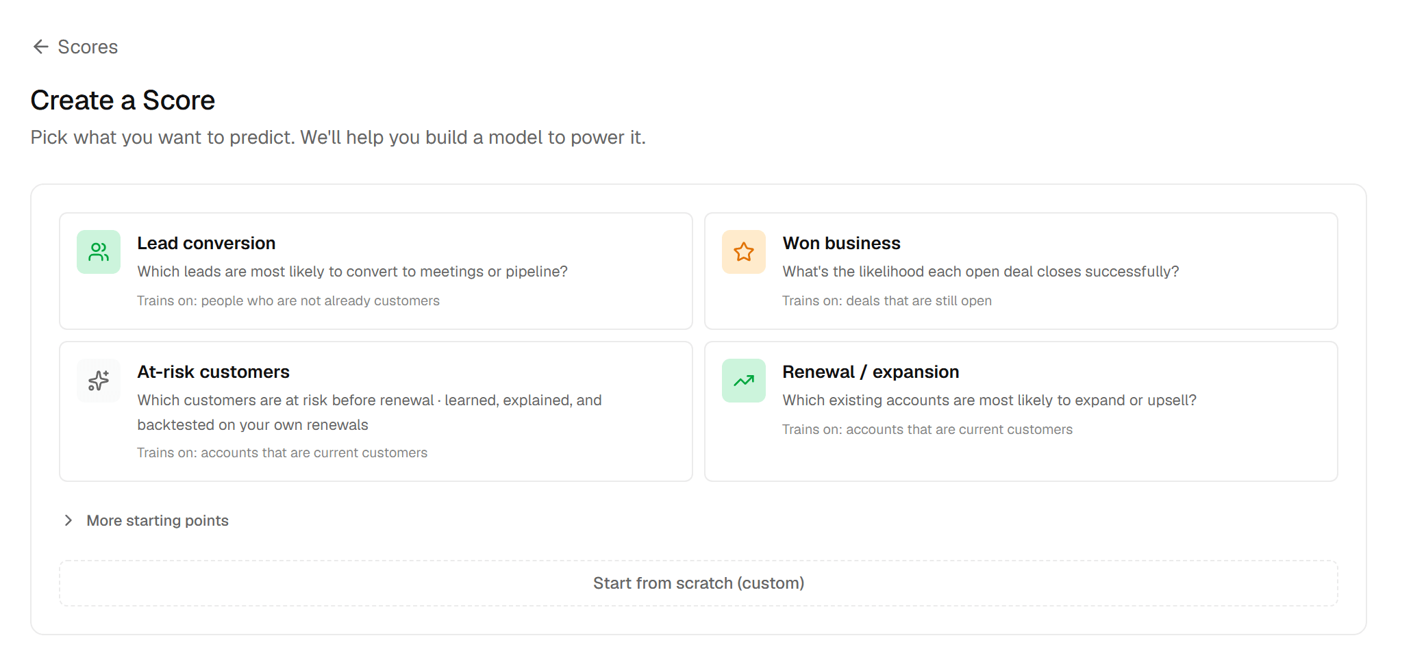This screenshot has height=664, width=1411.
Task: Choose the Won business title
Action: pos(841,243)
